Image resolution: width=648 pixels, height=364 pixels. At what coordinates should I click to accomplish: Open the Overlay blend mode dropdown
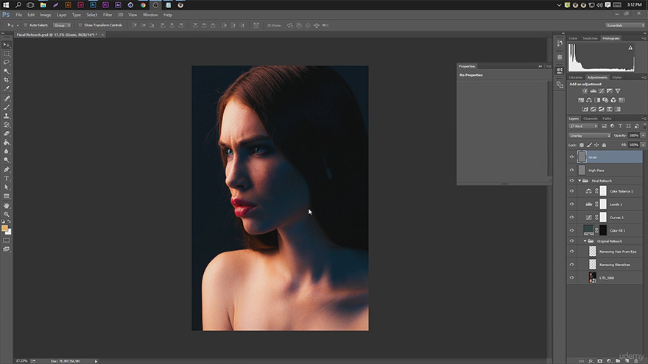click(589, 135)
